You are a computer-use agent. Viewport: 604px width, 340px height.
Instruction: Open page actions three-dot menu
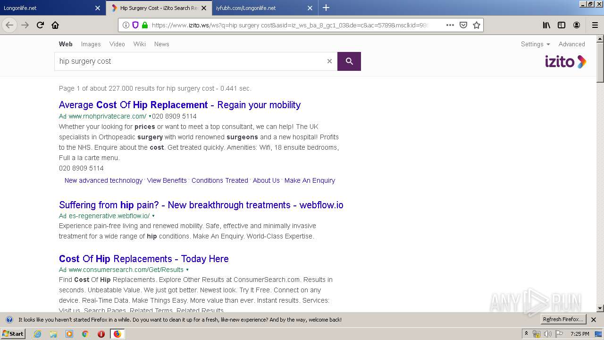tap(450, 25)
